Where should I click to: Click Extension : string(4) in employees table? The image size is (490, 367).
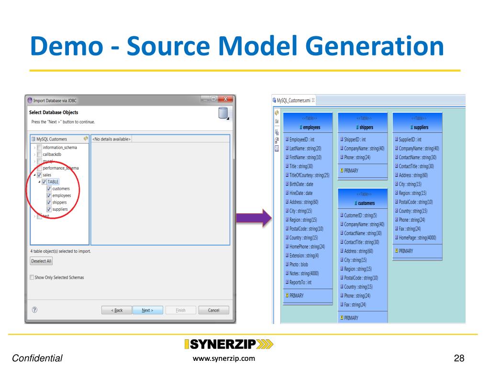point(304,255)
